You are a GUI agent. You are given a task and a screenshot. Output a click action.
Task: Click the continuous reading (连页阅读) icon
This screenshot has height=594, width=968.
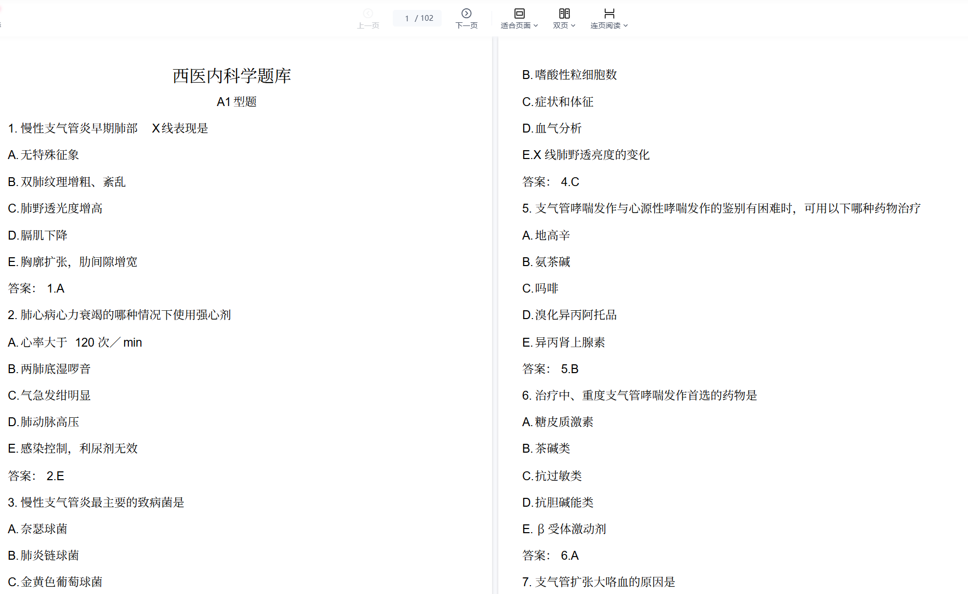tap(609, 14)
